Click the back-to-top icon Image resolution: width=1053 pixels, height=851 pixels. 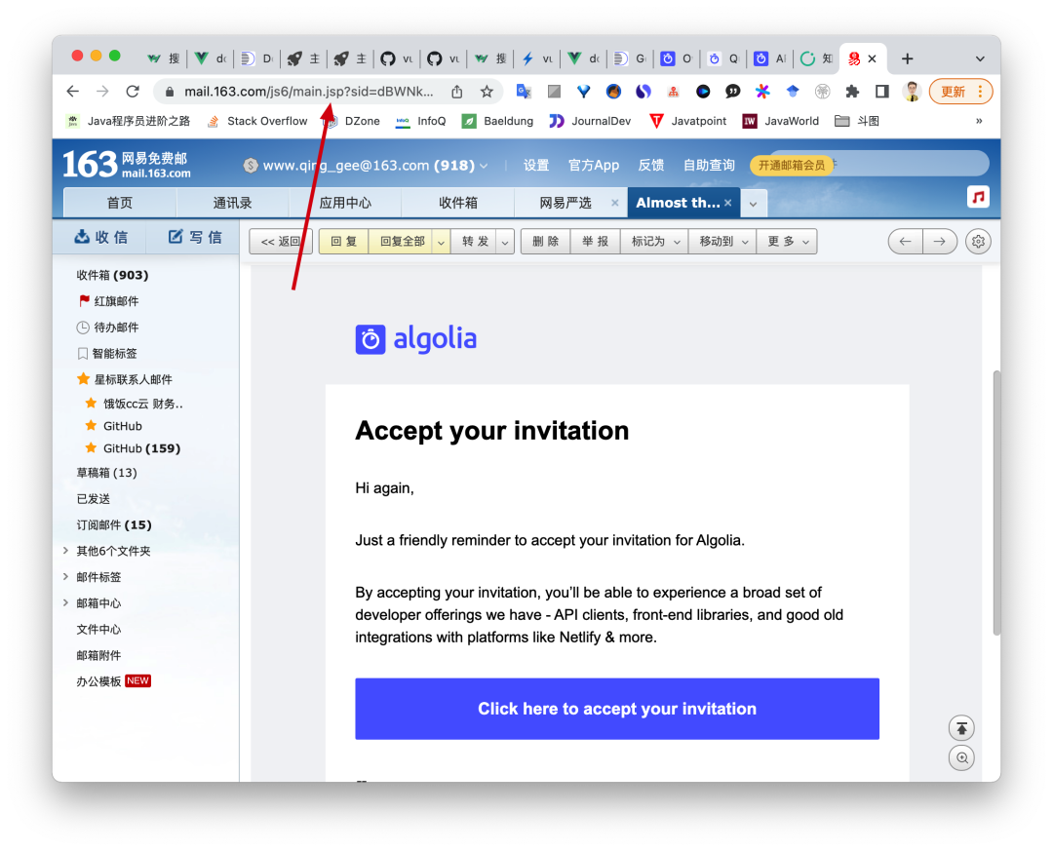pos(961,728)
